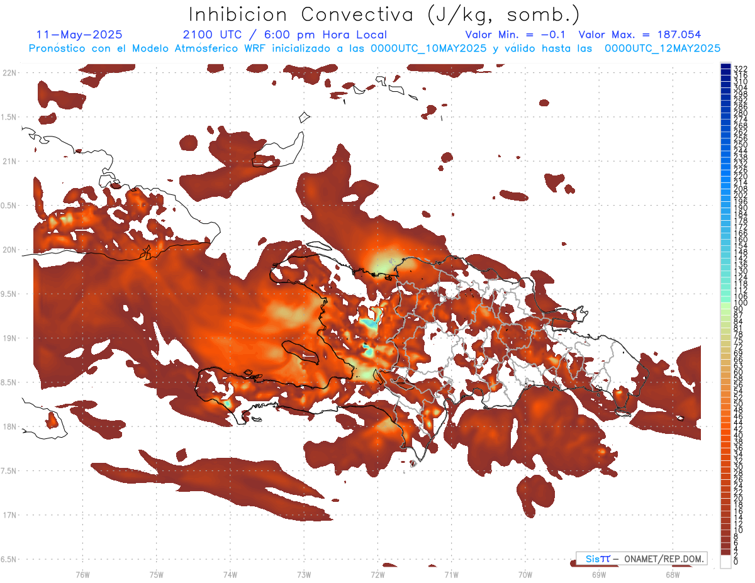The image size is (755, 583).
Task: Click the '68W' longitude label
Action: pyautogui.click(x=673, y=574)
